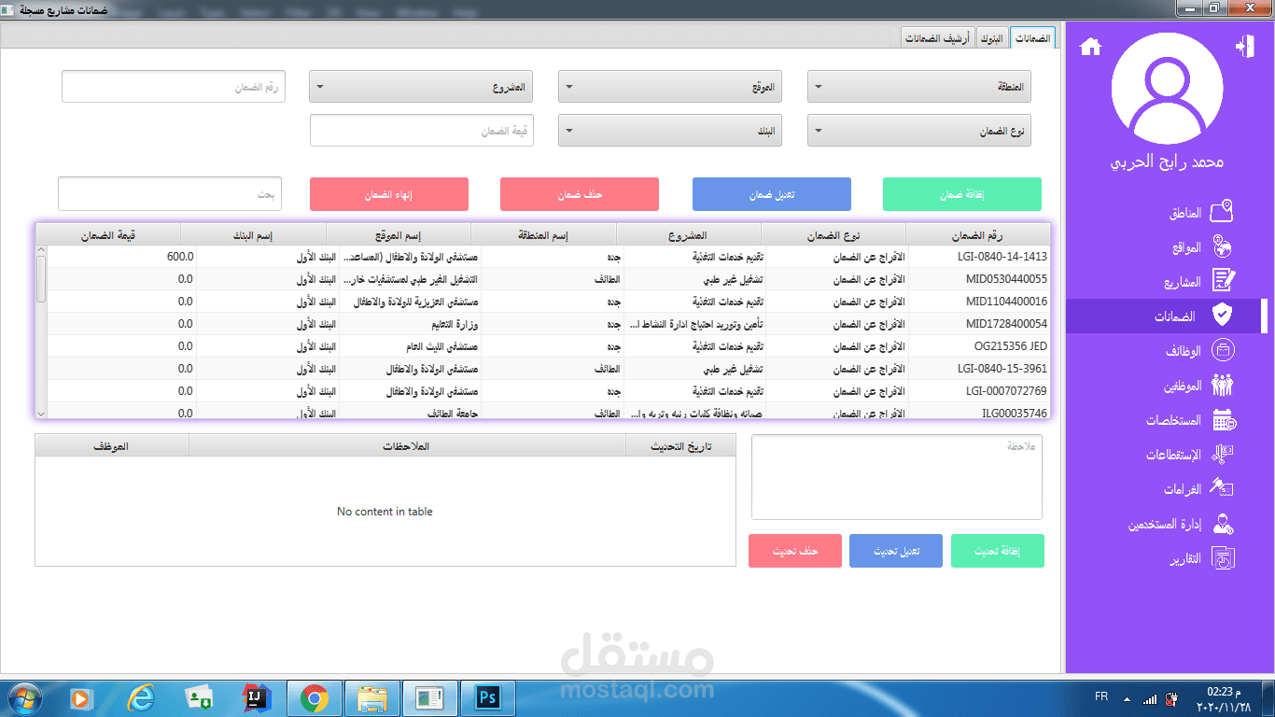Open الإستقطاعات deductions icon

coord(1223,455)
